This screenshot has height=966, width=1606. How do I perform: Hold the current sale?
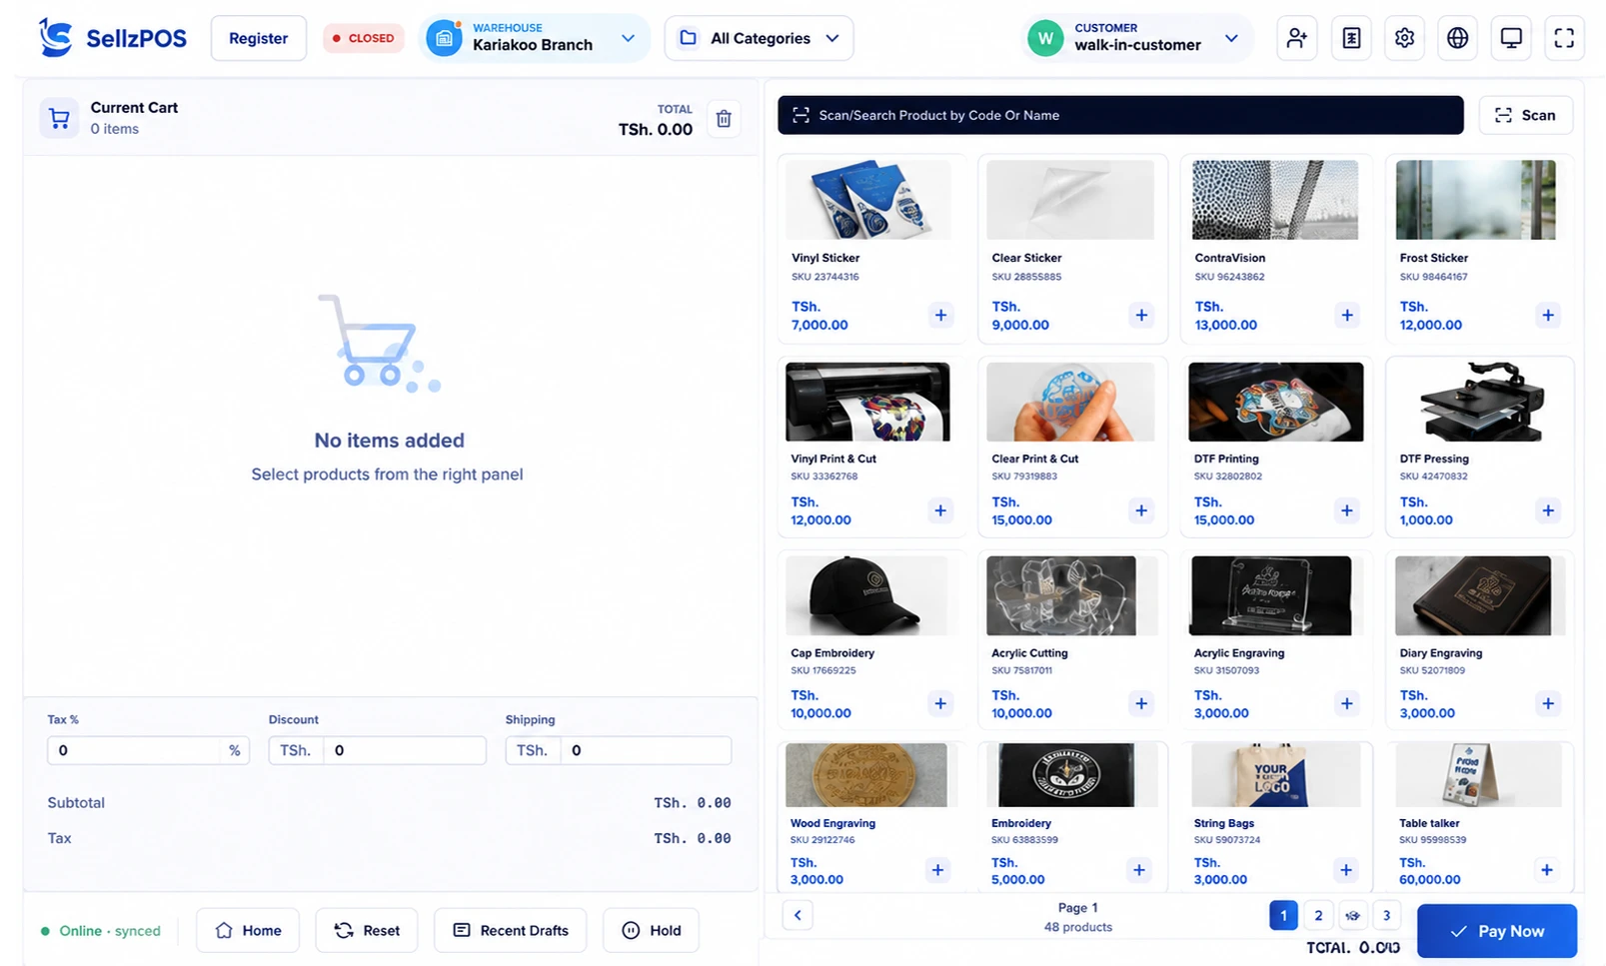651,930
